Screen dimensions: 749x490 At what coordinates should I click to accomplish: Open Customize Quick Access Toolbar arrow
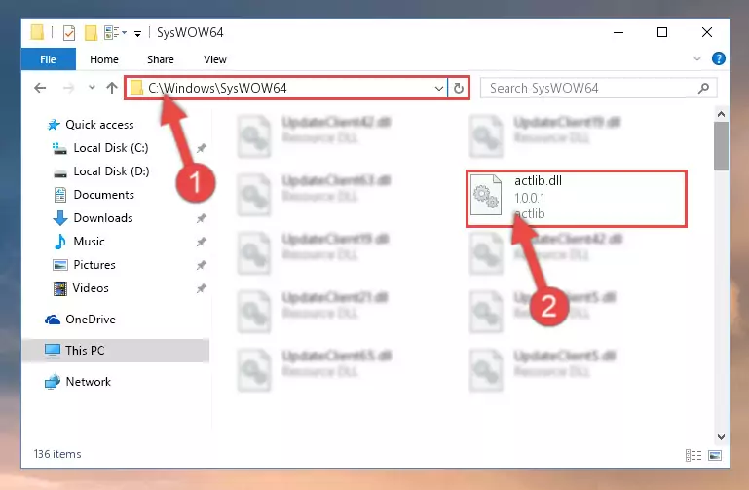(x=137, y=33)
